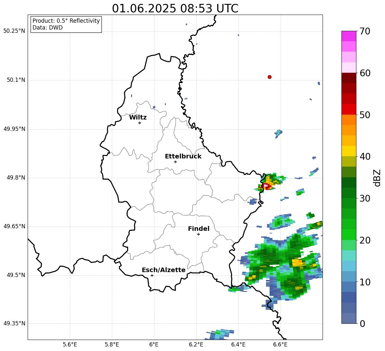Click the 70 dBZ magenta colorbar segment

(x=349, y=36)
